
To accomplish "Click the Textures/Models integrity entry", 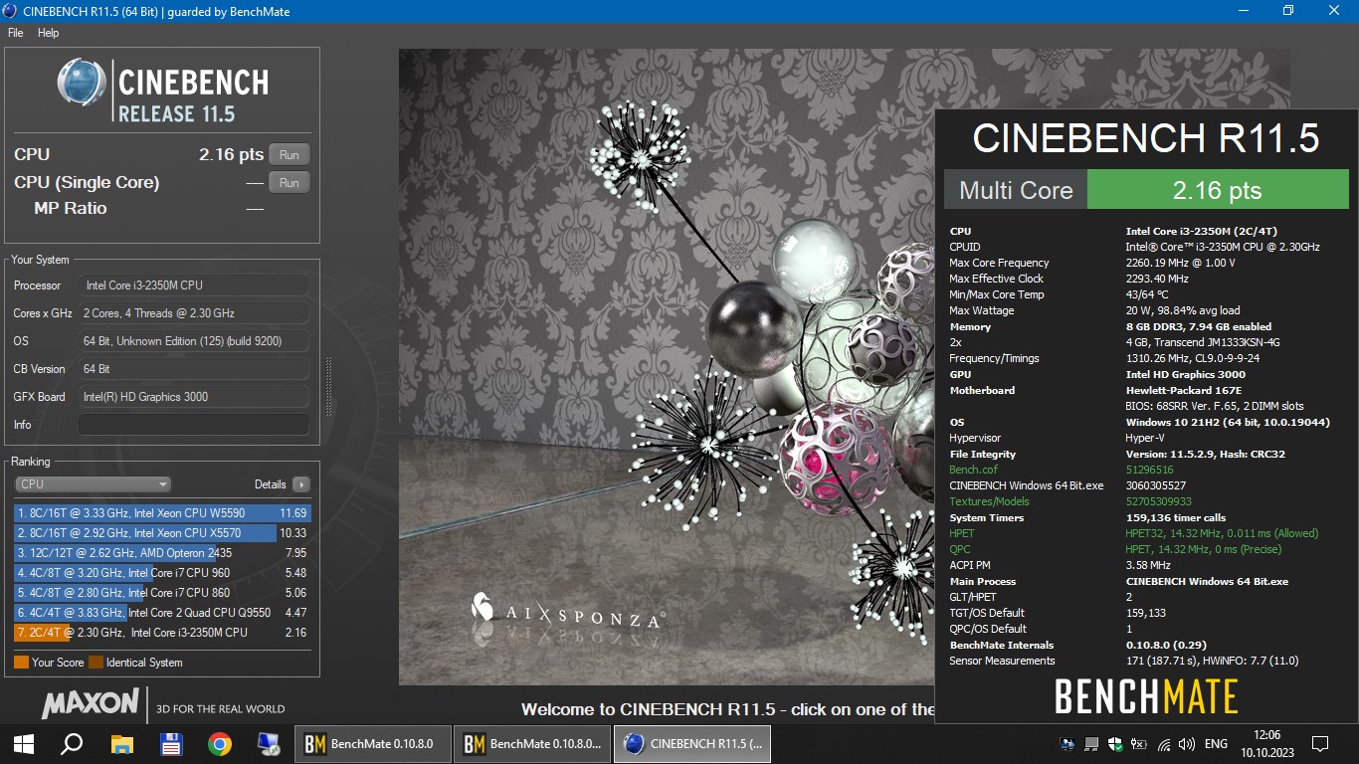I will [x=989, y=501].
